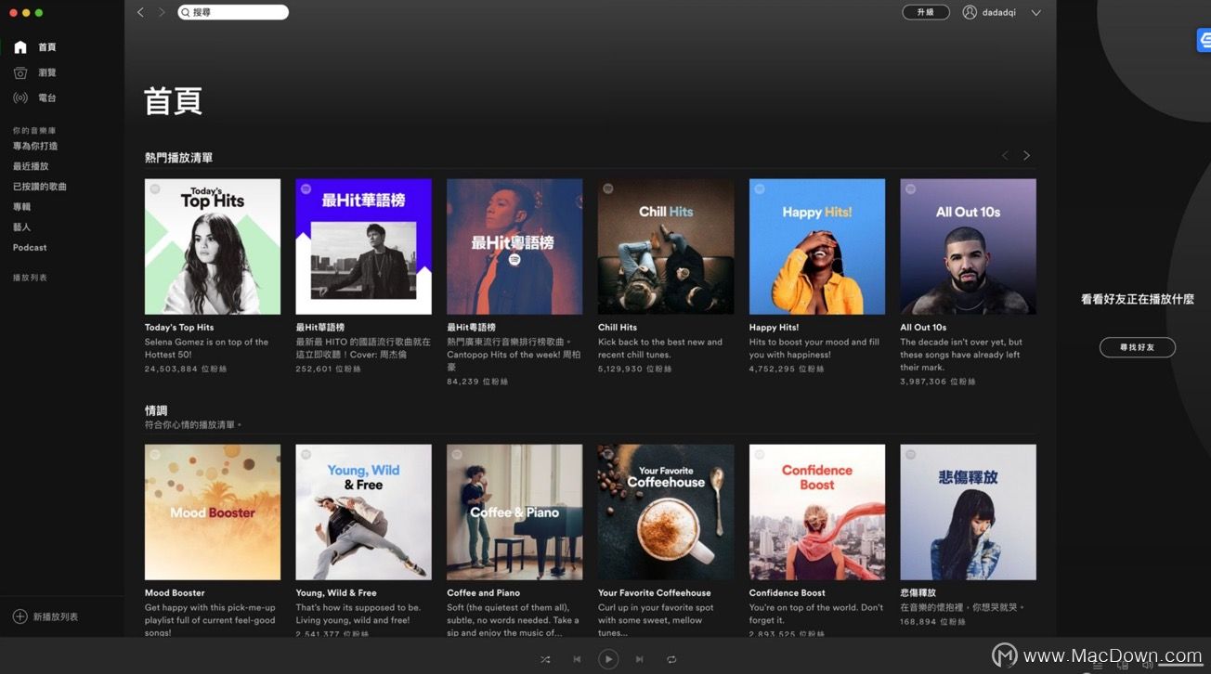Click the Spotify logo on 最Hit華語榜 cover
This screenshot has width=1211, height=674.
(x=306, y=188)
